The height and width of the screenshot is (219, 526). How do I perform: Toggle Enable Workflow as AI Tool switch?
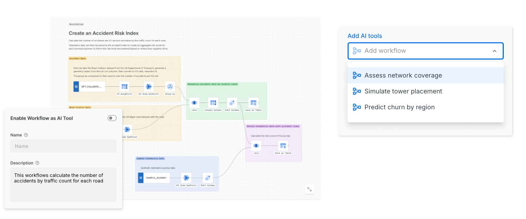pos(112,118)
